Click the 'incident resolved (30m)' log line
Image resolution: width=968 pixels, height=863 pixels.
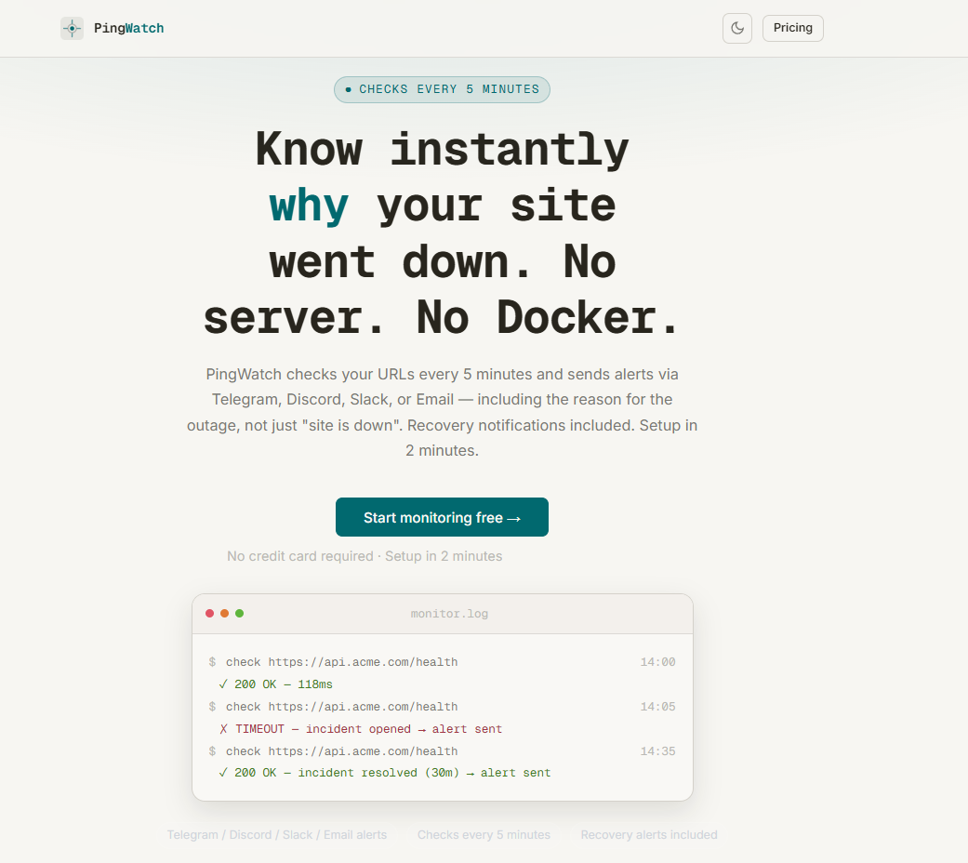point(385,773)
